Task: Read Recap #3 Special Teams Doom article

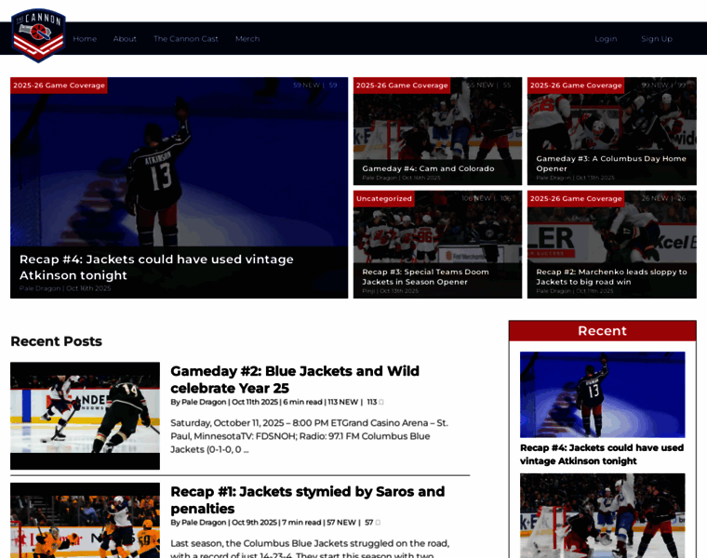Action: pyautogui.click(x=425, y=276)
